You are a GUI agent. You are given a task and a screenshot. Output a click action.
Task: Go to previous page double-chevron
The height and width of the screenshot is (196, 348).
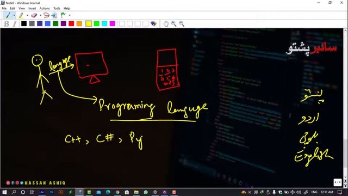point(345,181)
